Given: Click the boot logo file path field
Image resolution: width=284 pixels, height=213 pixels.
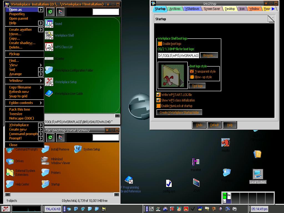Looking at the screenshot, I should 178,55.
